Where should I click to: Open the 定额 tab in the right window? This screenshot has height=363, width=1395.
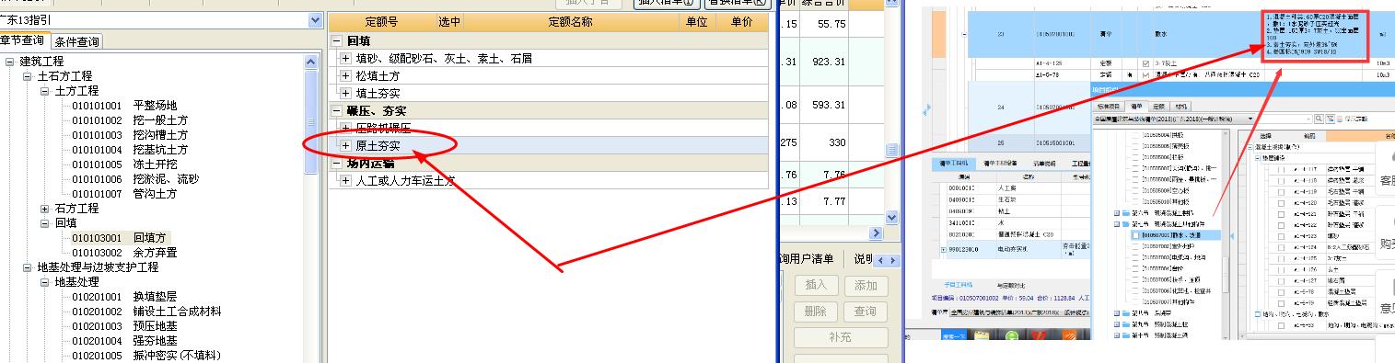(1158, 107)
